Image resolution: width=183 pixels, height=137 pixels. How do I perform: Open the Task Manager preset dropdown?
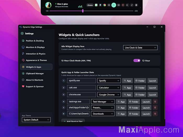103,102
